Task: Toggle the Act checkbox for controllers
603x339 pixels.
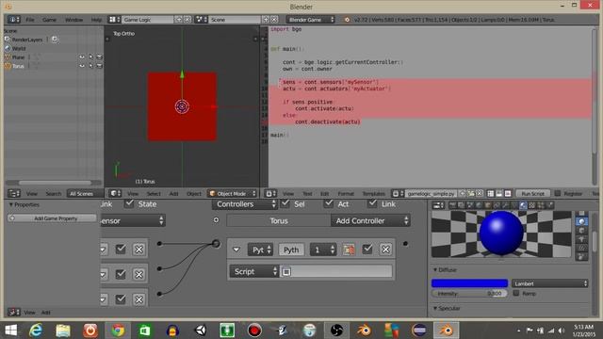Action: (329, 203)
